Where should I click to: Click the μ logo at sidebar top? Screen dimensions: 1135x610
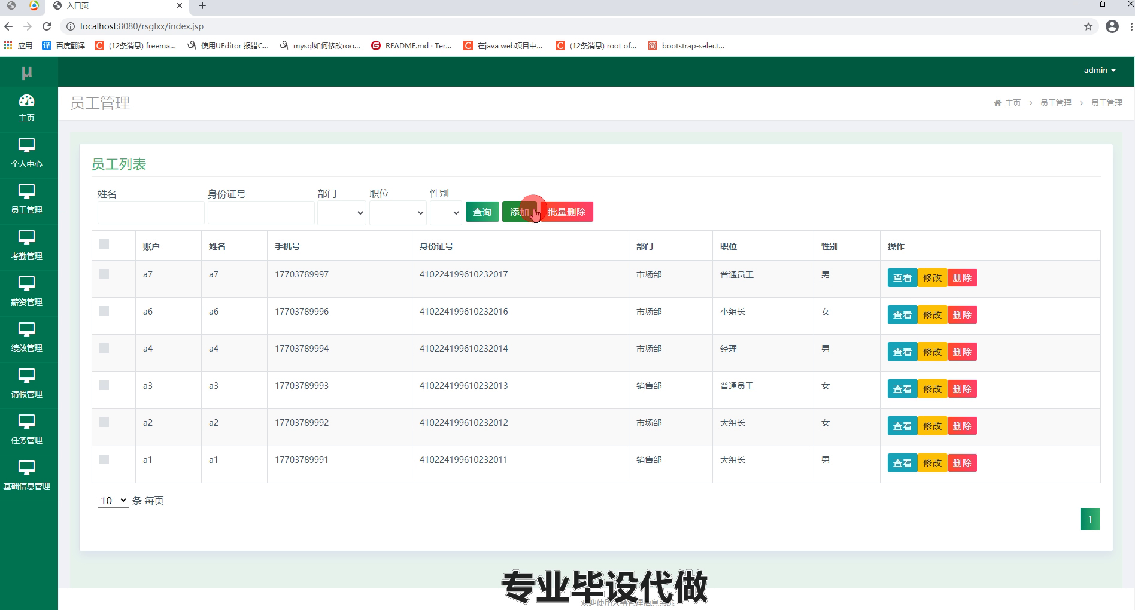26,72
